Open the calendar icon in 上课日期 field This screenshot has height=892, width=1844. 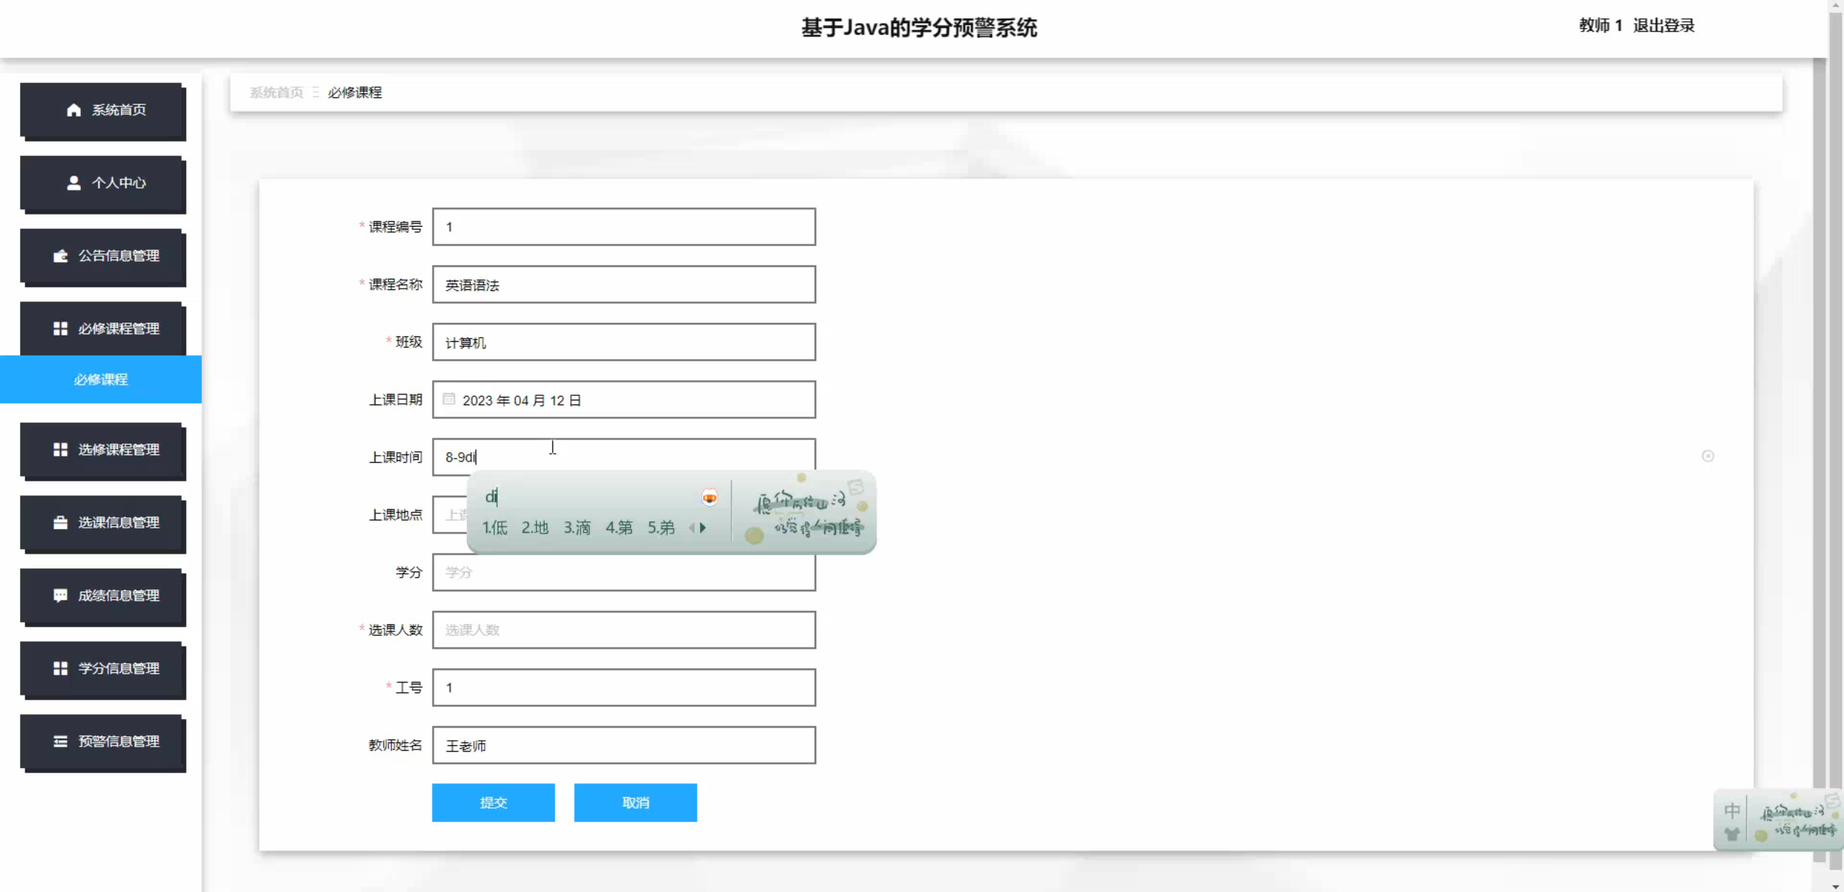point(449,399)
